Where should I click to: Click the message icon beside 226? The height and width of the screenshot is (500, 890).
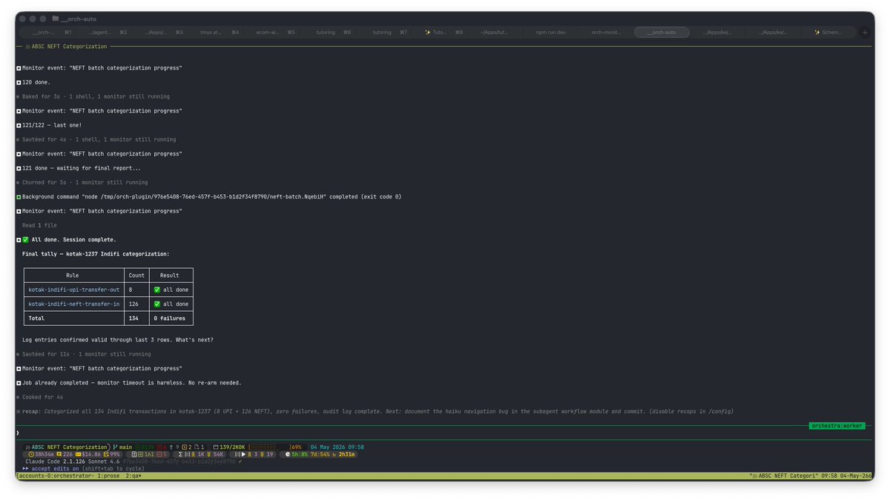[x=59, y=454]
